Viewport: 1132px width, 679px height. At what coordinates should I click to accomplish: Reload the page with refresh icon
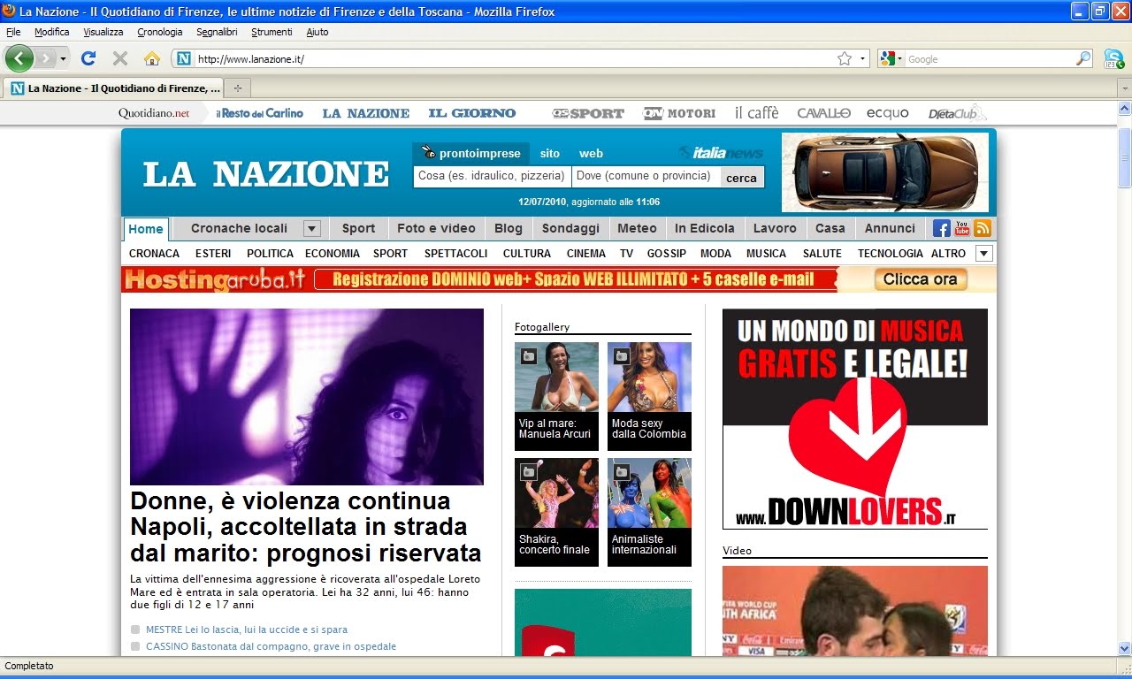[88, 58]
